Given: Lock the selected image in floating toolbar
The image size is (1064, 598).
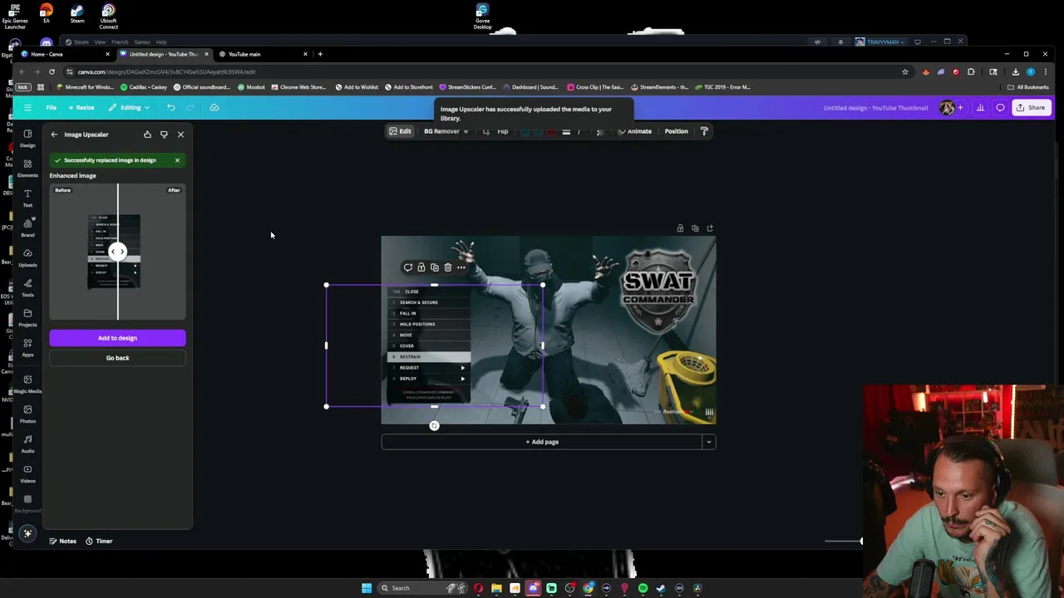Looking at the screenshot, I should (421, 267).
